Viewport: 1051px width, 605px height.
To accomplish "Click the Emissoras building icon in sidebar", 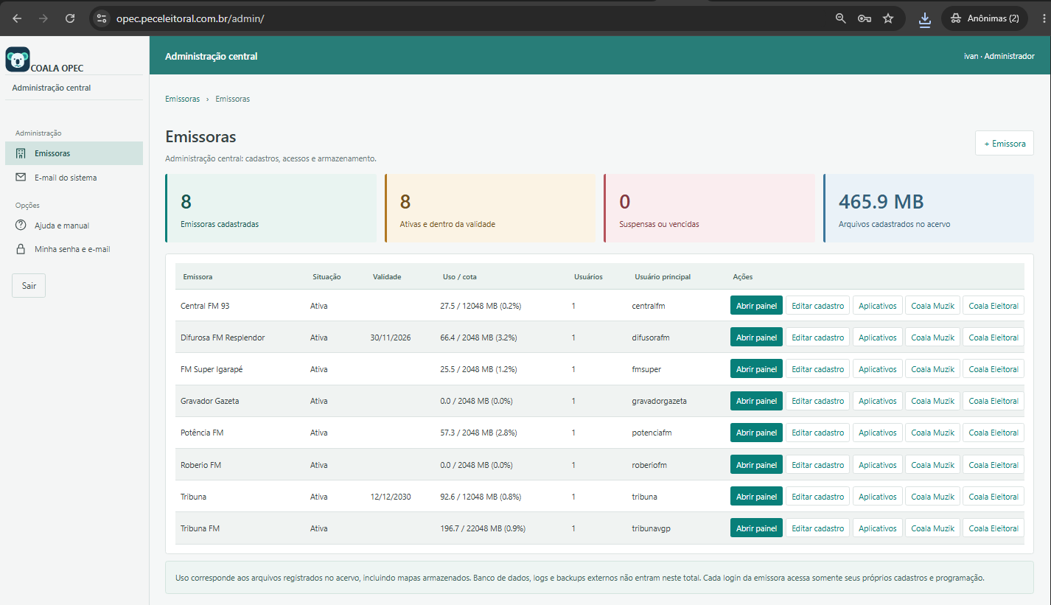I will pyautogui.click(x=21, y=153).
